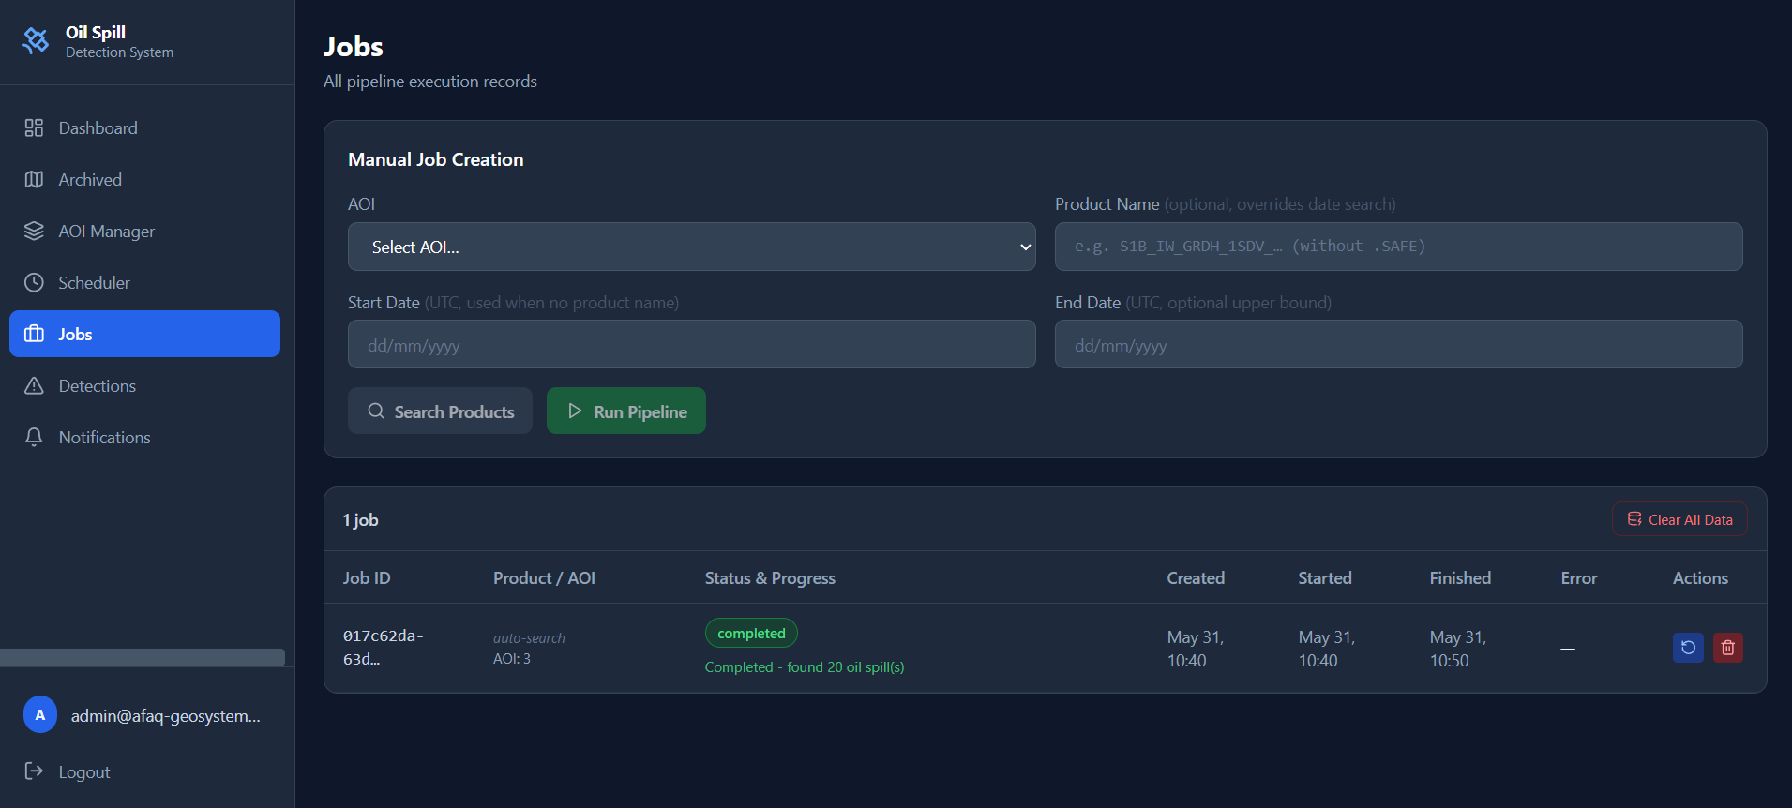Open the Notifications page
1792x808 pixels.
pos(144,438)
